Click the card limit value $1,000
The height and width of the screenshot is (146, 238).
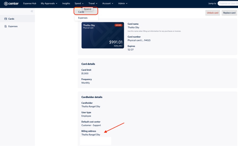pyautogui.click(x=85, y=74)
